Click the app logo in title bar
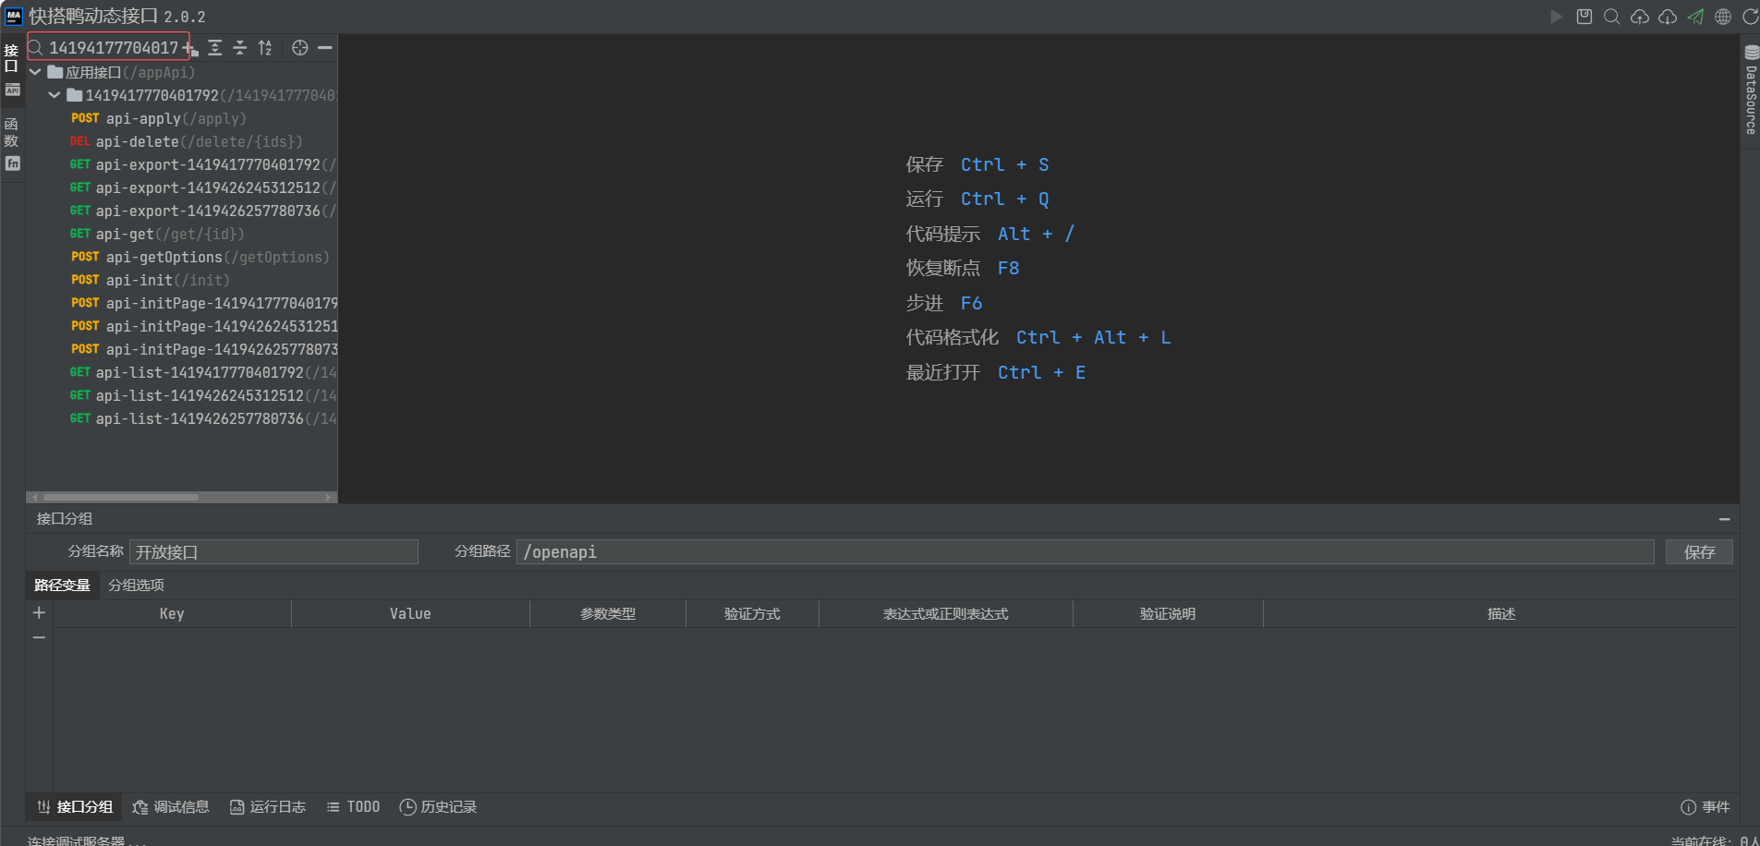Screen dimensions: 1760x846 point(14,16)
